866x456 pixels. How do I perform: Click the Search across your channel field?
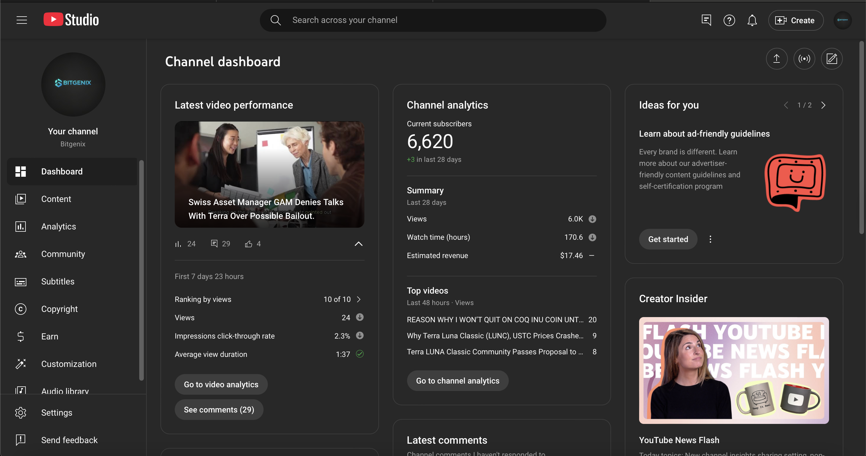[x=433, y=20]
